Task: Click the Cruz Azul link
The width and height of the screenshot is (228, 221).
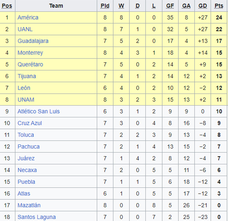Action: (30, 123)
